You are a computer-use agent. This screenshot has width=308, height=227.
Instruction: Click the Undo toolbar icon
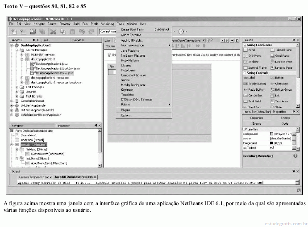tap(82, 32)
